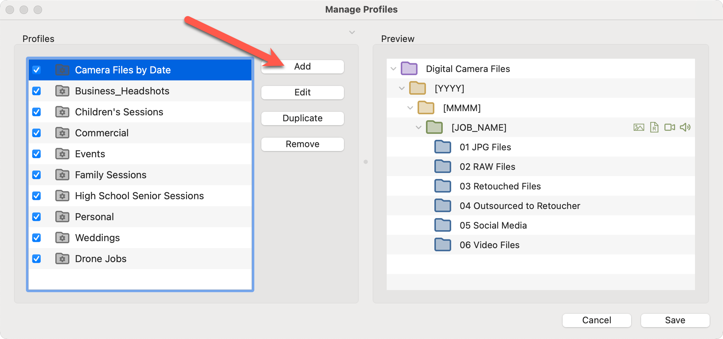
Task: Click the split divider handle between panels
Action: [366, 162]
